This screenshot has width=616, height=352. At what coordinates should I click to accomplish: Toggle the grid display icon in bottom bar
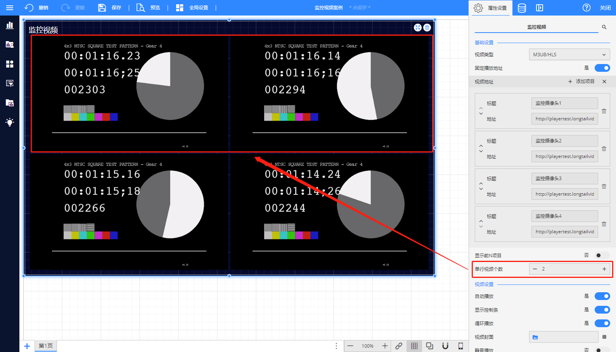[414, 346]
